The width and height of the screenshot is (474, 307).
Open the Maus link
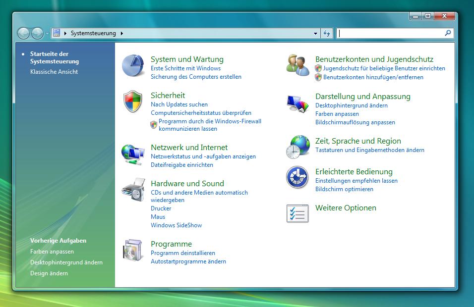[158, 217]
